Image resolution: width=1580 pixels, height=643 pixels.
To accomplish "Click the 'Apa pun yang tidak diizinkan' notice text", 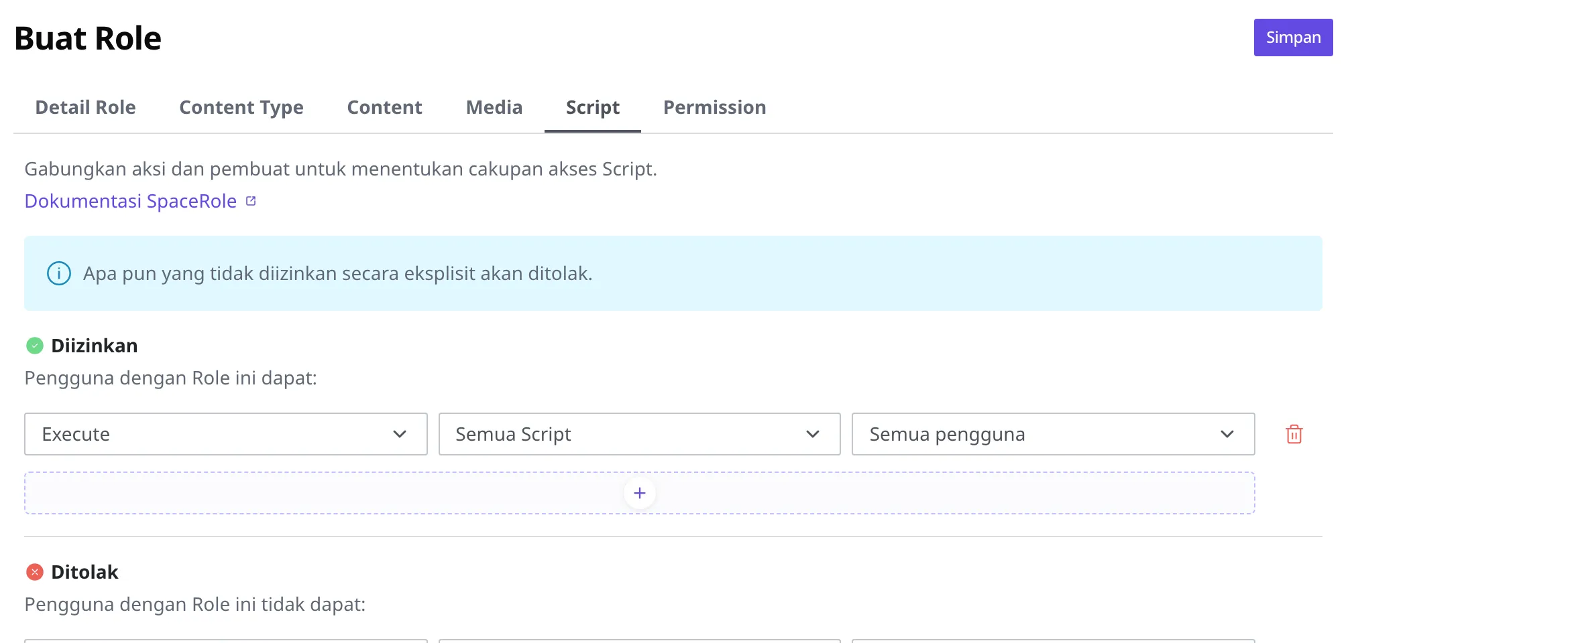I will pyautogui.click(x=338, y=273).
